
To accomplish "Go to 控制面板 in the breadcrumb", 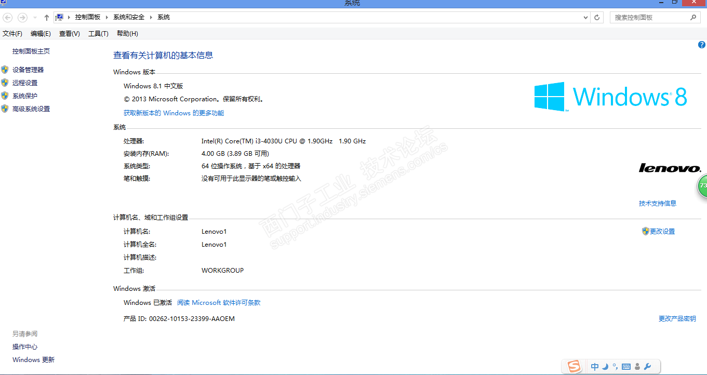I will coord(88,17).
